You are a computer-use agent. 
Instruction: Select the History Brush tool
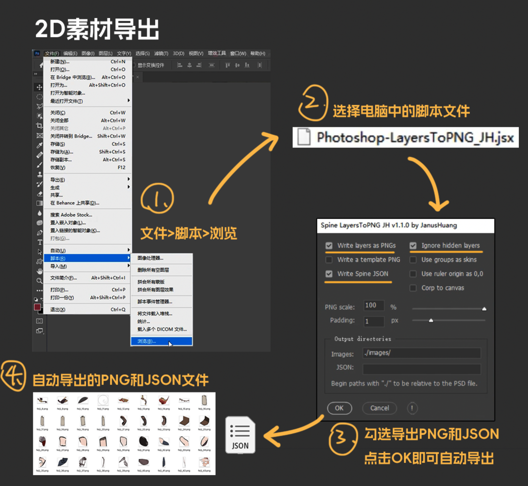[x=39, y=184]
